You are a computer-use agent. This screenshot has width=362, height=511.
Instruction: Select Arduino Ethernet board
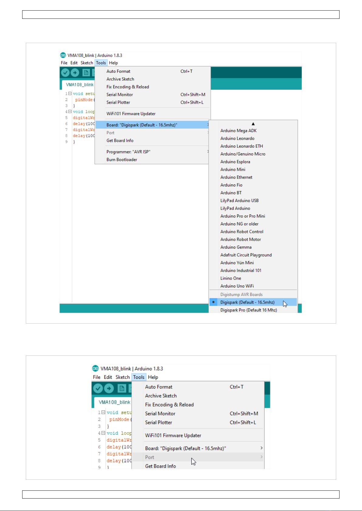(x=253, y=177)
